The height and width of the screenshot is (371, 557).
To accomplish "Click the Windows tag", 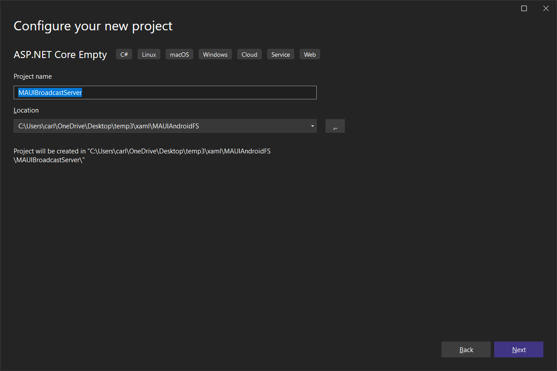I will click(215, 55).
